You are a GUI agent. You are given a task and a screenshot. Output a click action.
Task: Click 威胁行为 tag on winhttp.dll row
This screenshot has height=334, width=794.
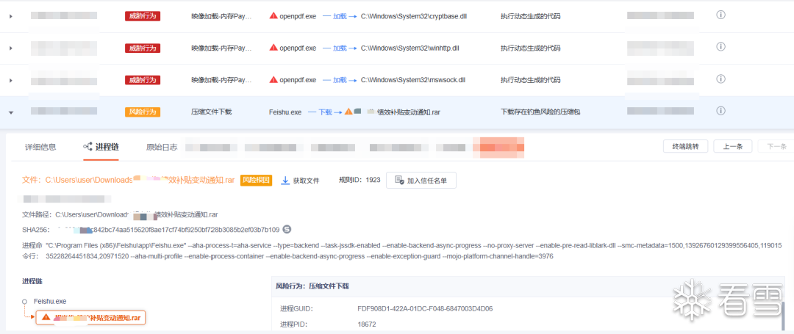pos(143,48)
